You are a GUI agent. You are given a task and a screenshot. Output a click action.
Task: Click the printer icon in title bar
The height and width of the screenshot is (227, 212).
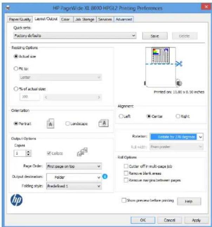(8, 8)
